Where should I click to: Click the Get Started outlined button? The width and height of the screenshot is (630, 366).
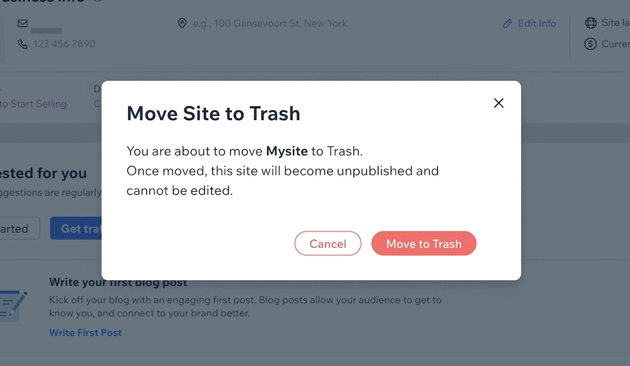tap(20, 228)
